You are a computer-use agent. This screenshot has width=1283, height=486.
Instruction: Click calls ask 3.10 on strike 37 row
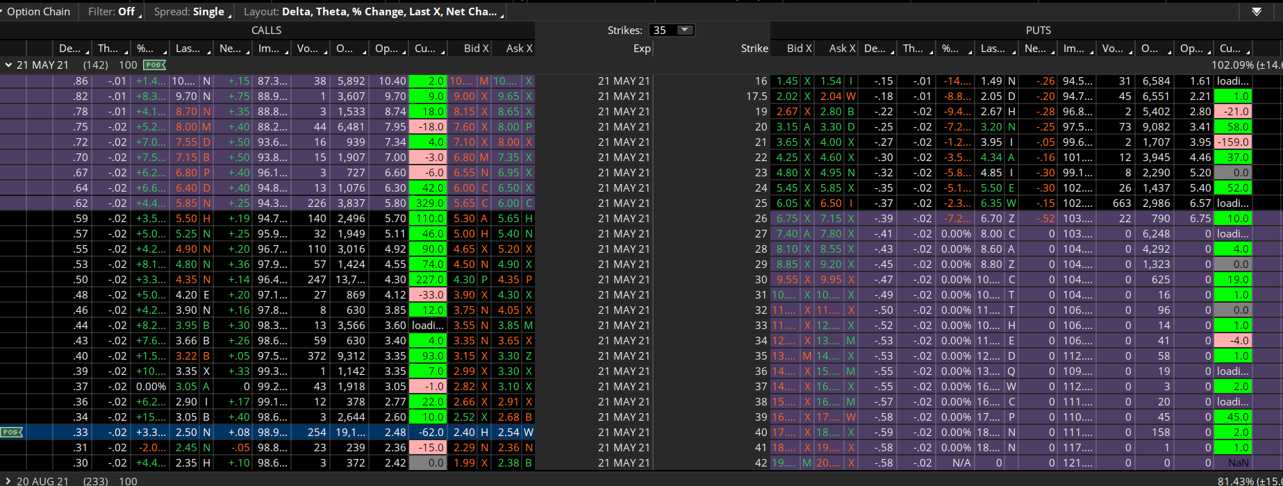tap(508, 387)
